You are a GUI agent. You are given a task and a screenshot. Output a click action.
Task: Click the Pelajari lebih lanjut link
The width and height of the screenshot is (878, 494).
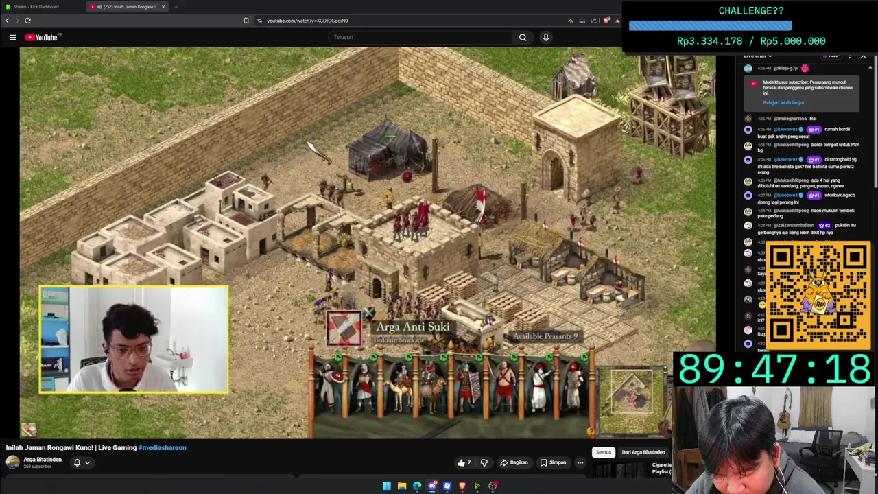(x=783, y=103)
